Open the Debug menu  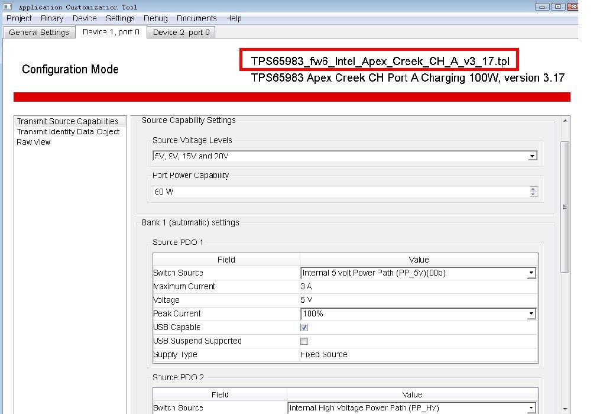click(155, 18)
